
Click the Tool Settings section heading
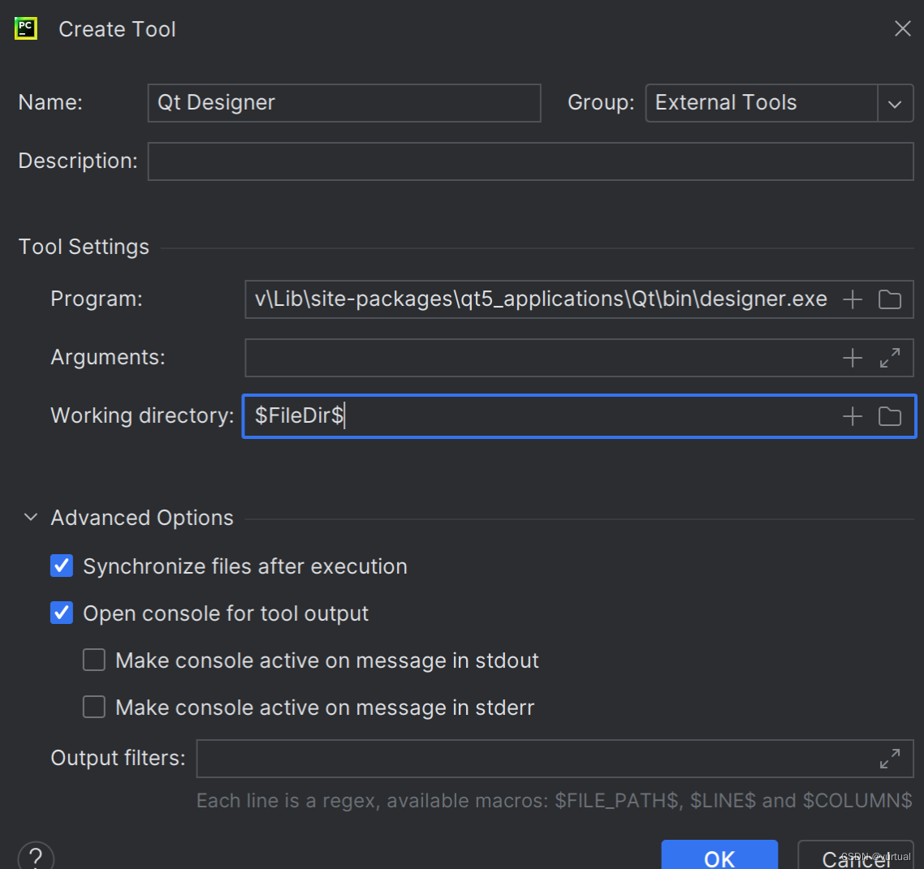click(x=84, y=247)
